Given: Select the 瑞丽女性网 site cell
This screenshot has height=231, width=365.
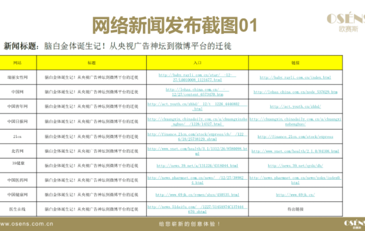Looking at the screenshot, I should click(17, 77).
